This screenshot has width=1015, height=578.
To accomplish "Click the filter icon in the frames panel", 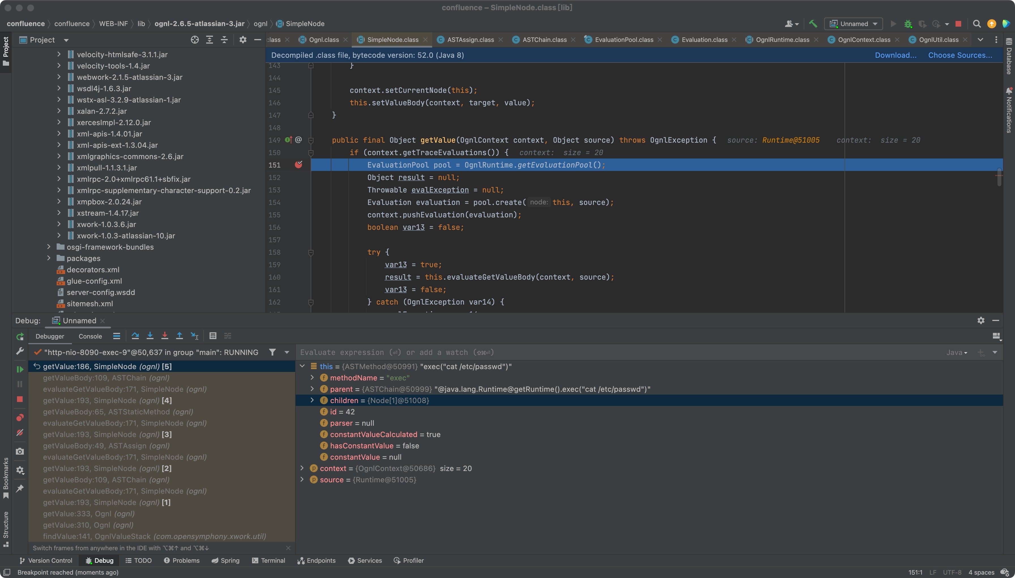I will tap(272, 352).
